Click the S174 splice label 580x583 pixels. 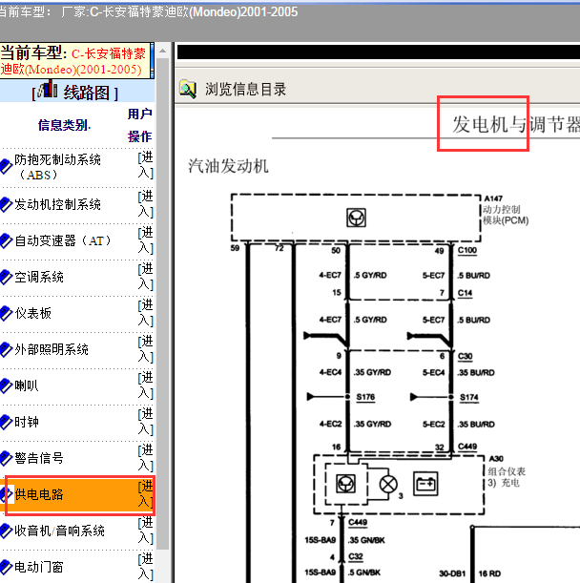468,398
